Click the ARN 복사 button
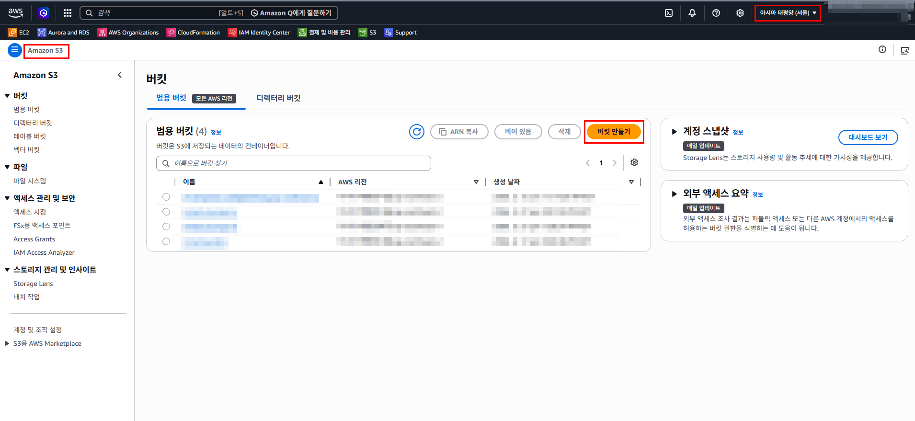The width and height of the screenshot is (915, 421). [x=459, y=132]
